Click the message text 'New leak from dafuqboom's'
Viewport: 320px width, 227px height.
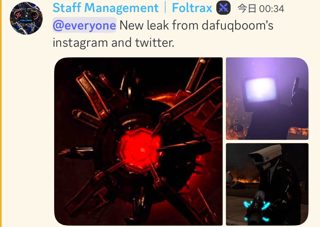[x=196, y=25]
